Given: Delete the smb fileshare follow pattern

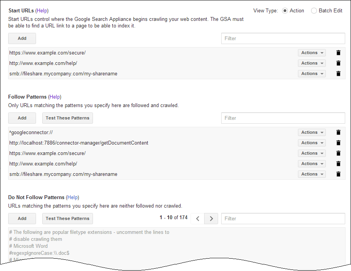Looking at the screenshot, I should pyautogui.click(x=338, y=174).
